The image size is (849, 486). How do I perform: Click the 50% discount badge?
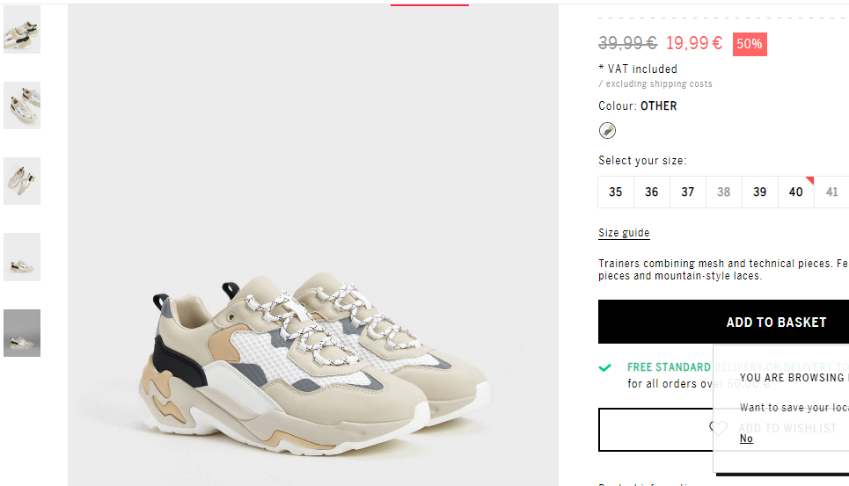tap(750, 44)
